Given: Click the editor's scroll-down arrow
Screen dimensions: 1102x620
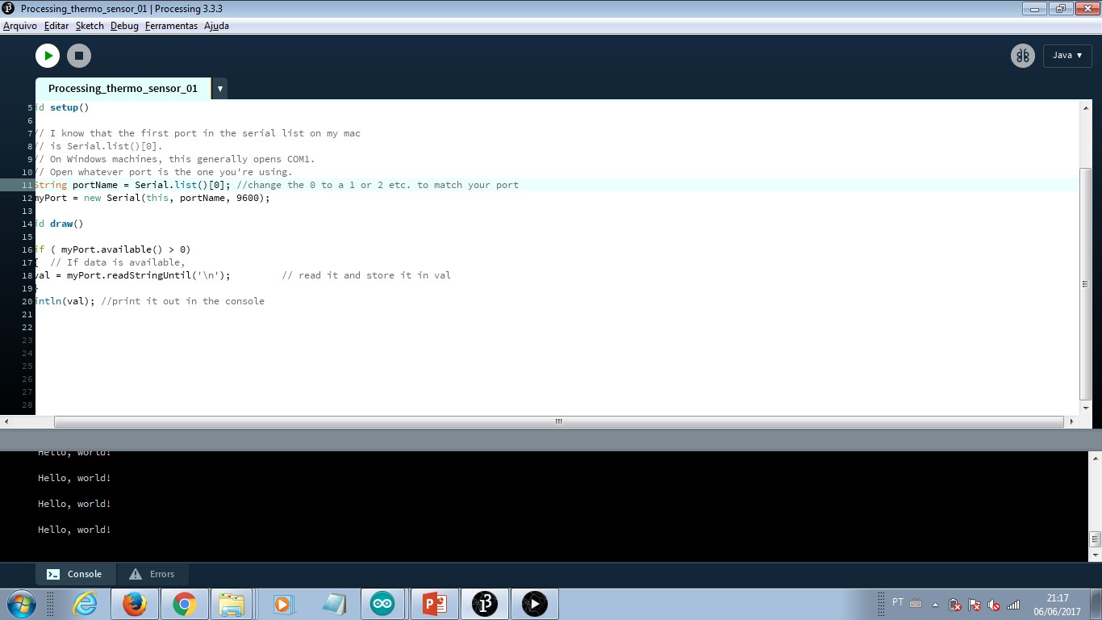Looking at the screenshot, I should point(1085,408).
